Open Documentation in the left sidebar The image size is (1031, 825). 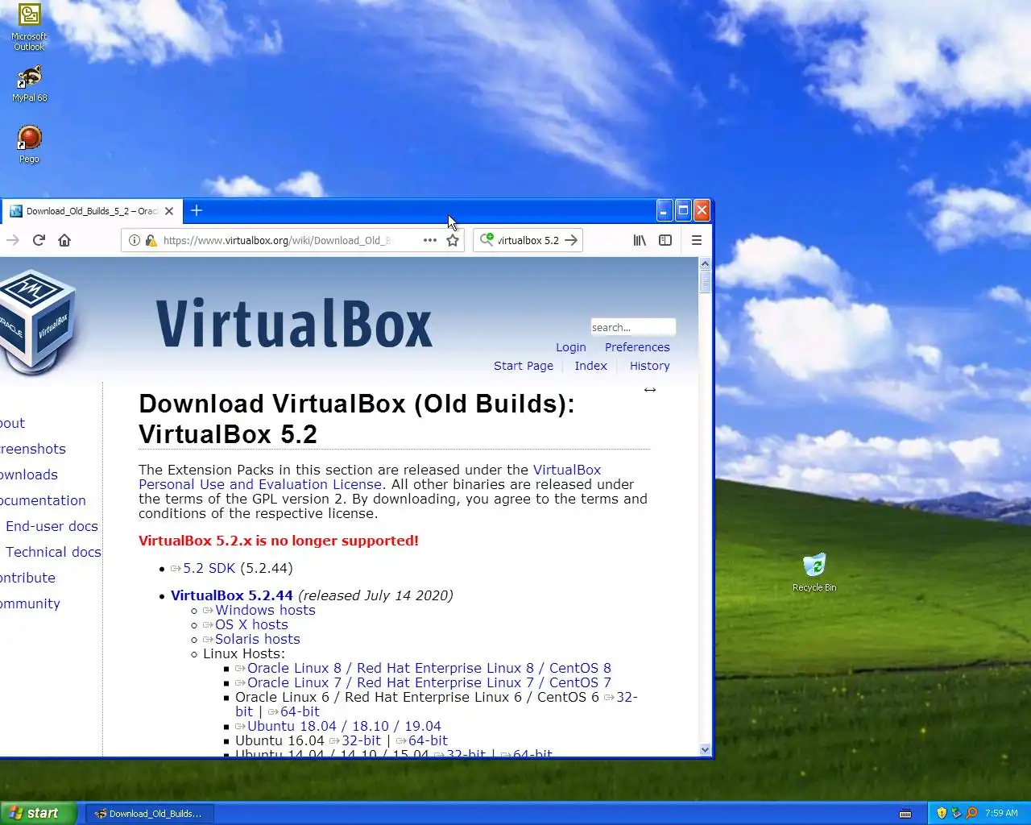43,500
